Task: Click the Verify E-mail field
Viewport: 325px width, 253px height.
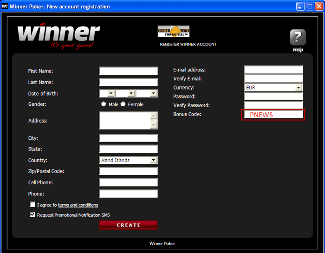Action: point(273,78)
